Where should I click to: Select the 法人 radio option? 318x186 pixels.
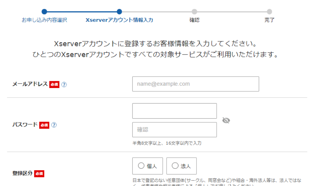pos(181,166)
